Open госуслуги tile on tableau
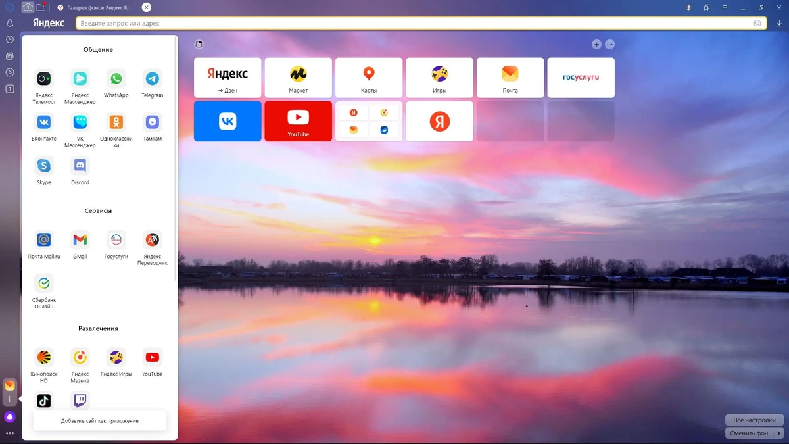The width and height of the screenshot is (789, 444). coord(581,78)
